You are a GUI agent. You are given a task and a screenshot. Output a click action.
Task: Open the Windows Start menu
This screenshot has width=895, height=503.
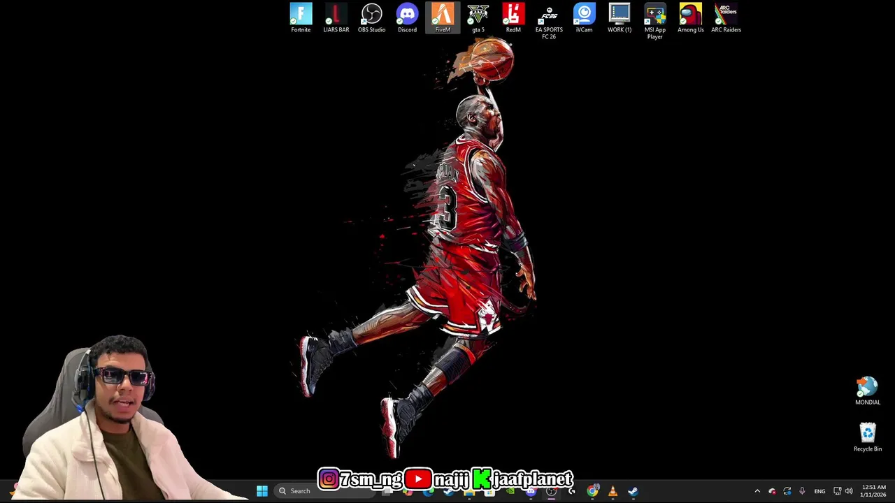pos(262,491)
